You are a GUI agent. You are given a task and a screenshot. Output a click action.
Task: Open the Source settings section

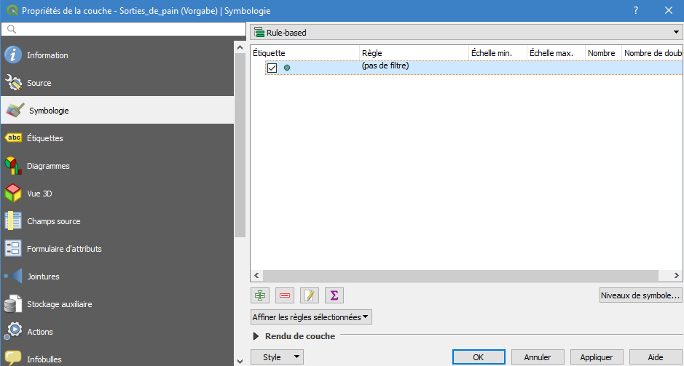click(x=39, y=83)
